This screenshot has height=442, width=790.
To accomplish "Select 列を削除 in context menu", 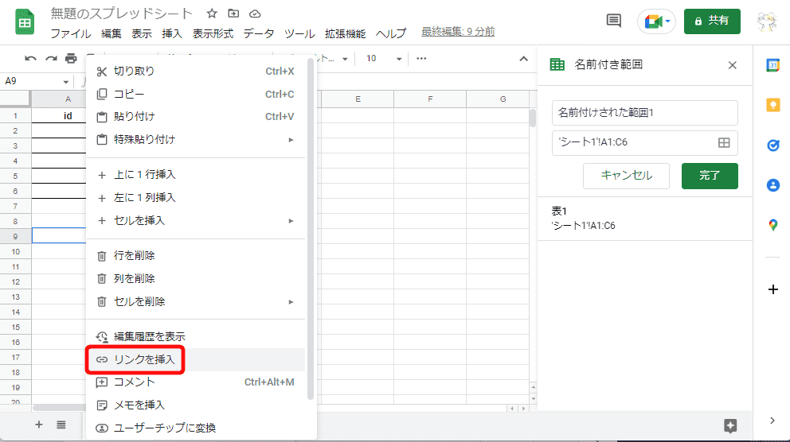I will (195, 278).
